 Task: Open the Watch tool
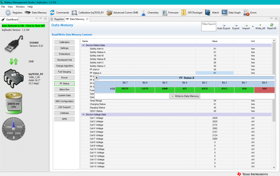pos(212,13)
